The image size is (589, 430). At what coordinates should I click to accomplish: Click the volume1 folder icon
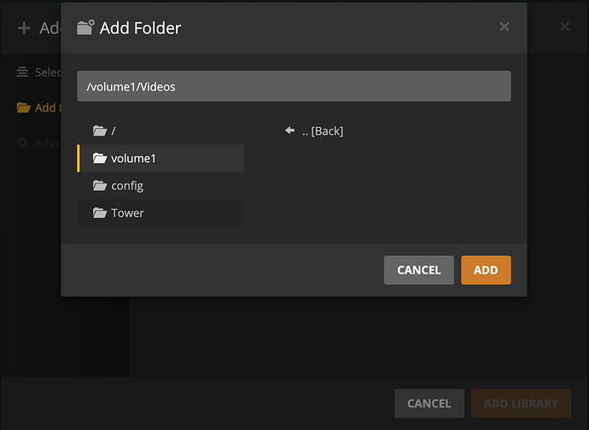[x=100, y=158]
